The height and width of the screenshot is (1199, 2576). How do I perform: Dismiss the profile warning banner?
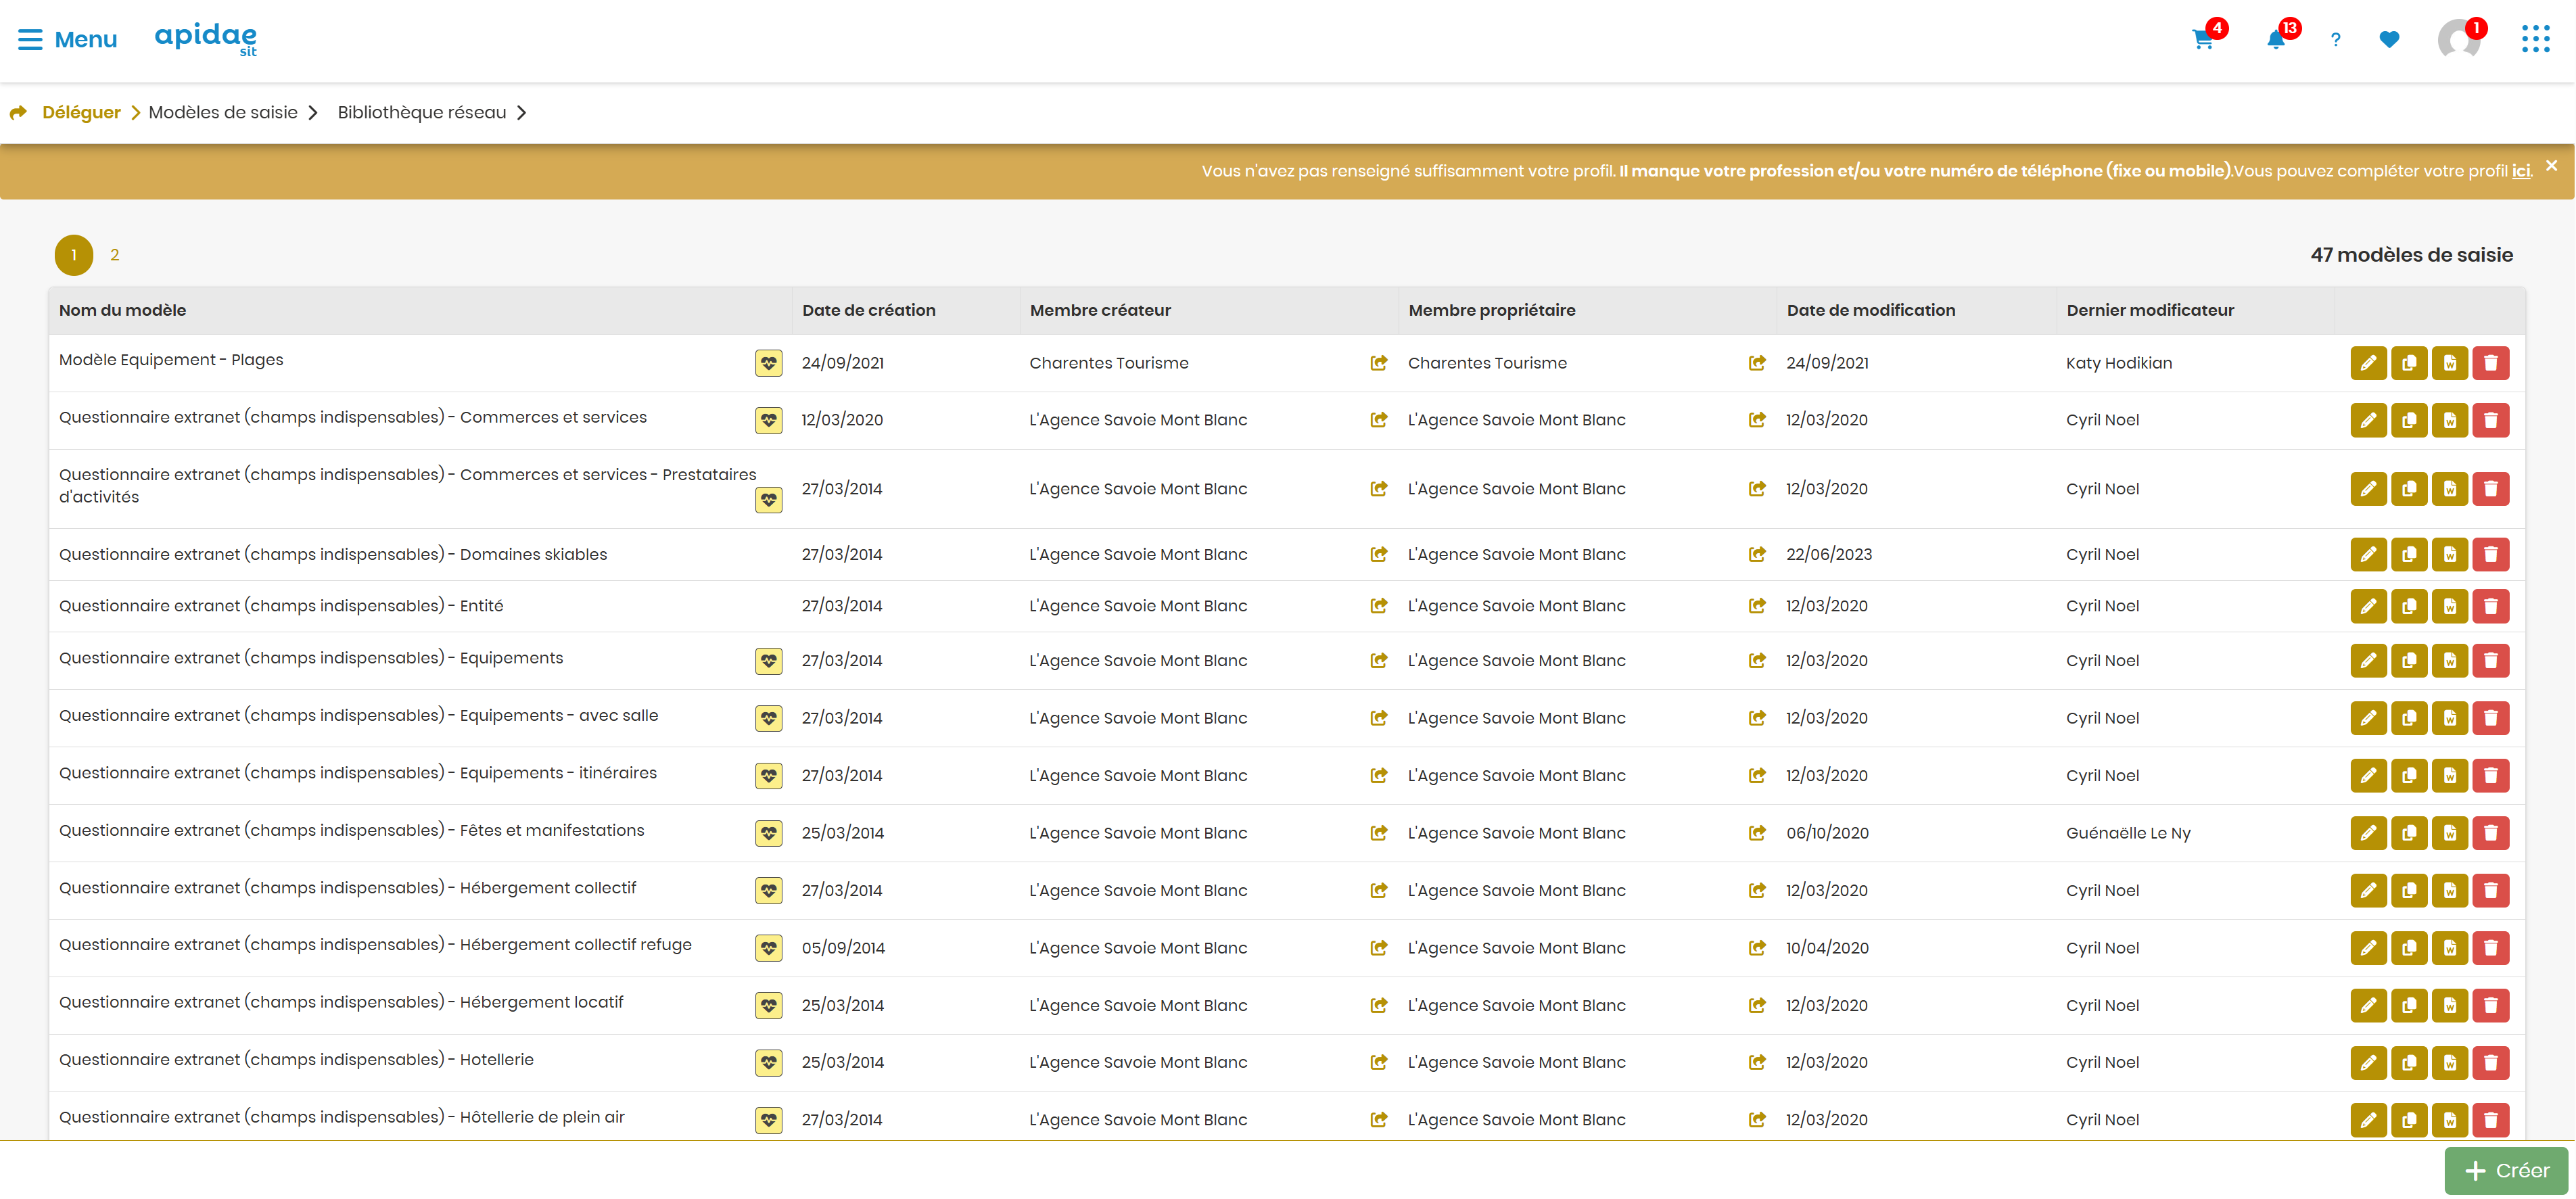tap(2551, 166)
